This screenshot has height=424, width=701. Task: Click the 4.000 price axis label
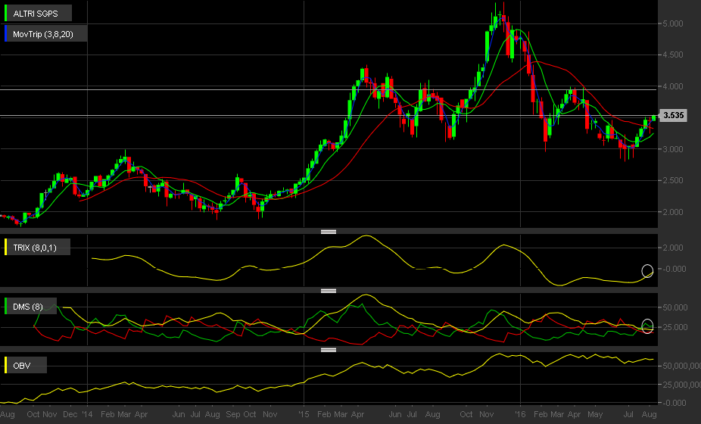click(673, 86)
